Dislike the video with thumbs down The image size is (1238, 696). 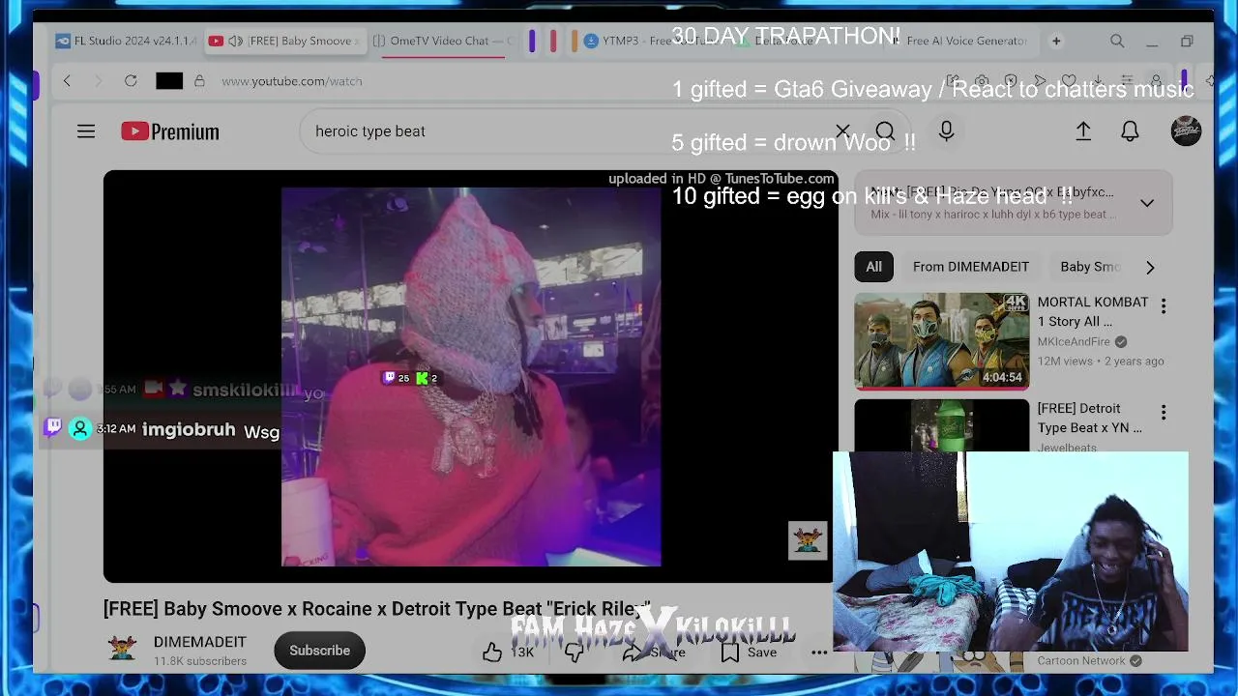coord(574,652)
